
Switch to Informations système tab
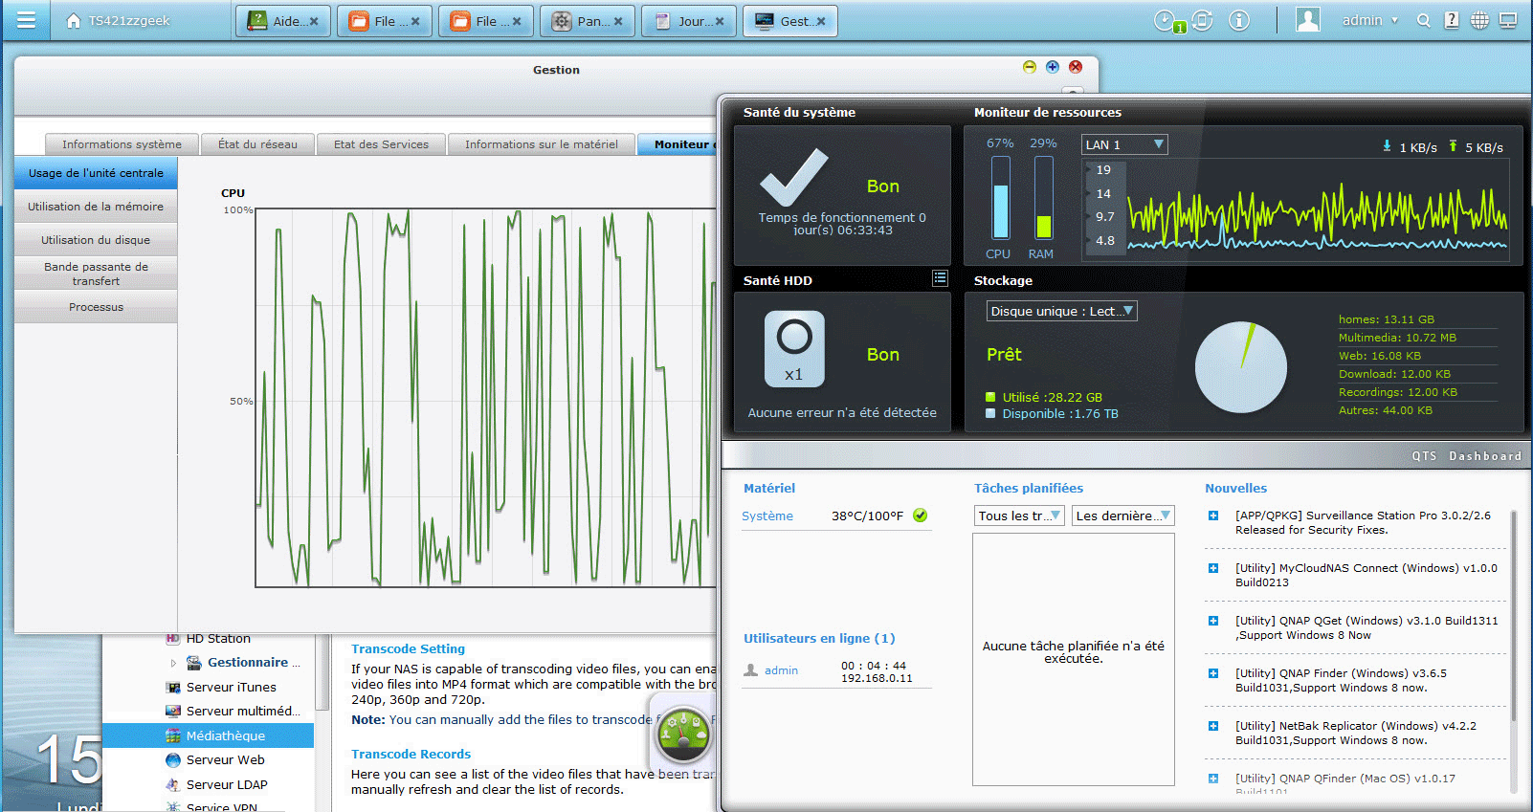(122, 144)
